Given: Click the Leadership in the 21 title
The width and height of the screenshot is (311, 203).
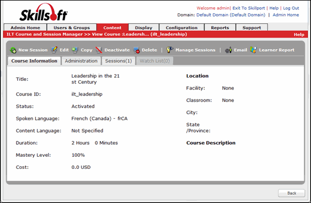Looking at the screenshot, I should pos(95,79).
